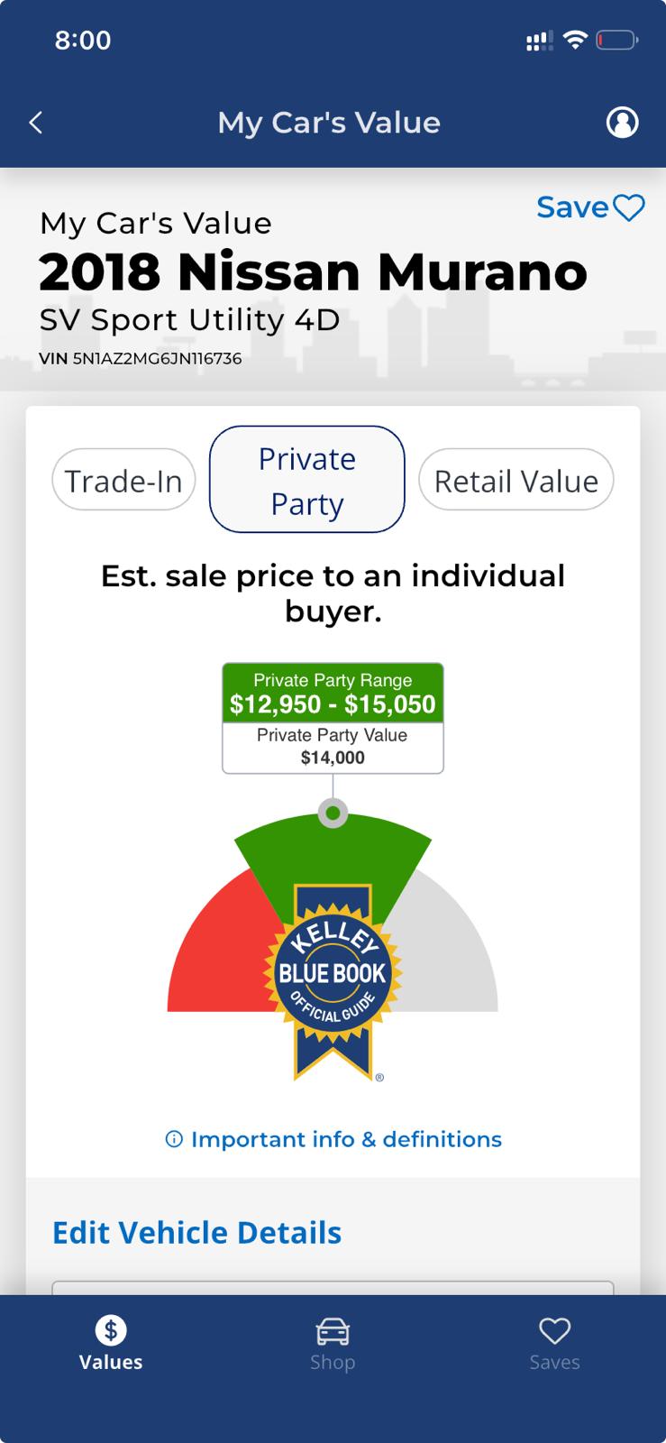The image size is (666, 1443).
Task: Select the Private Party option
Action: coord(307,480)
